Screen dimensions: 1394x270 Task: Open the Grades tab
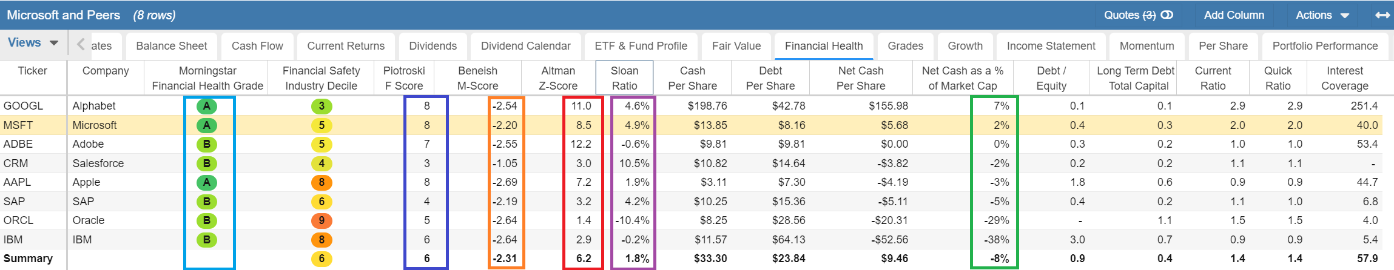[906, 46]
